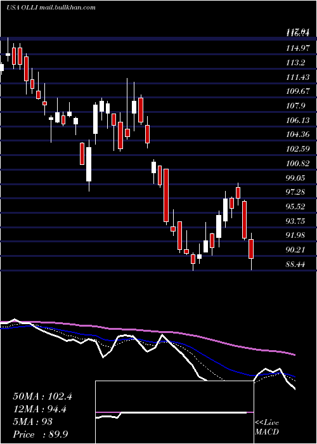Click the 106.13 price axis label
Viewport: 317px width, 444px height.
pyautogui.click(x=297, y=121)
